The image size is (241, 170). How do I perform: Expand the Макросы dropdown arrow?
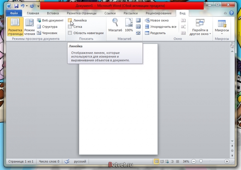(222, 34)
